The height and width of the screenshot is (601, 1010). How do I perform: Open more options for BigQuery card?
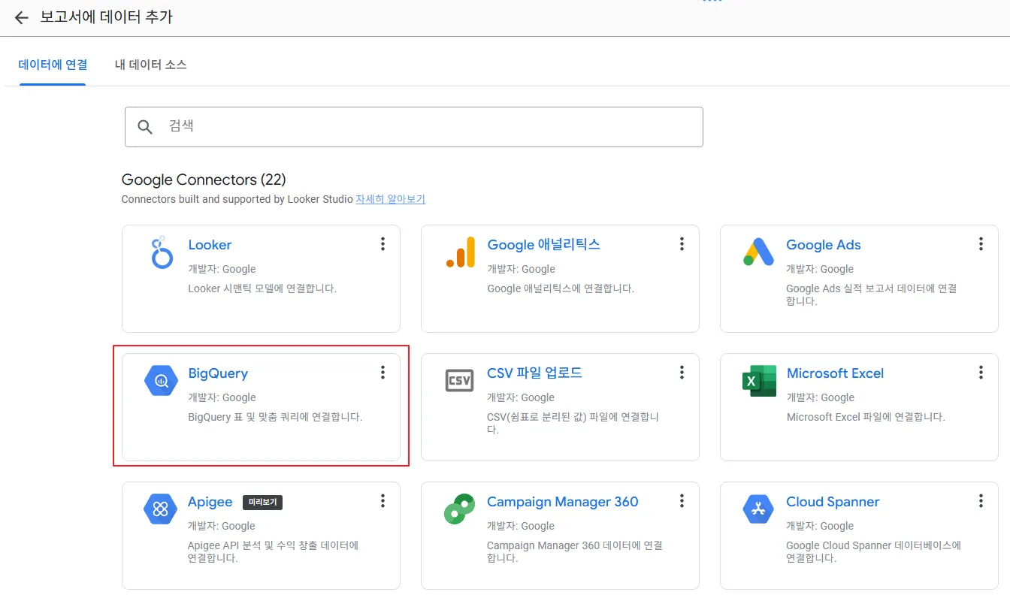click(383, 372)
